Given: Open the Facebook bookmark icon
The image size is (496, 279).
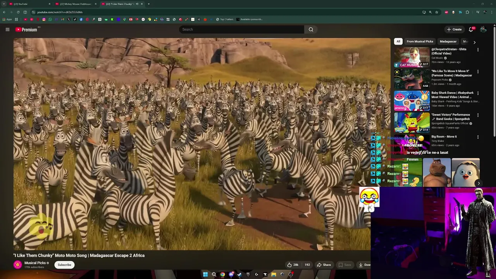Looking at the screenshot, I should point(81,19).
